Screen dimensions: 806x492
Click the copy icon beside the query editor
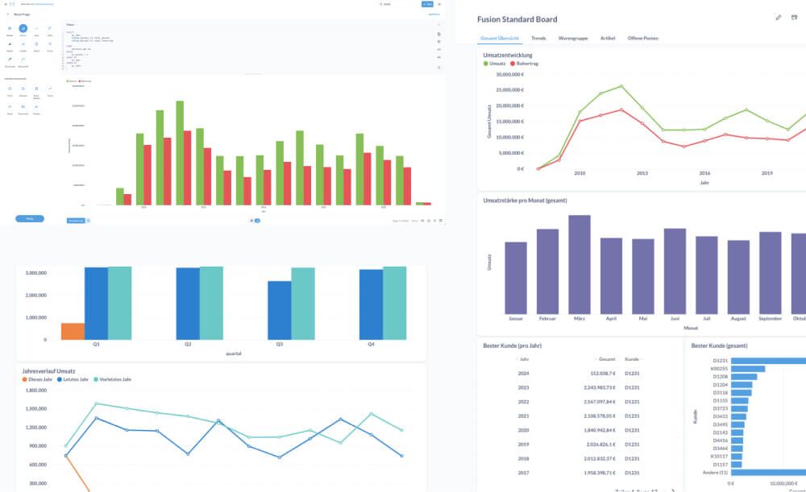438,35
